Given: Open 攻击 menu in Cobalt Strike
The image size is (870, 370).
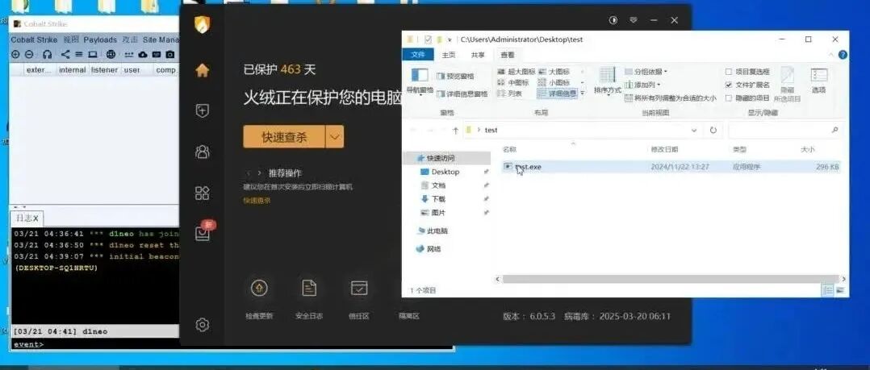Looking at the screenshot, I should click(x=131, y=39).
